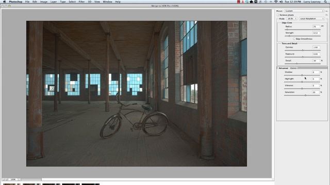Screen dimensions: 330x185
Task: Open the Layer menu
Action: pyautogui.click(x=54, y=2)
